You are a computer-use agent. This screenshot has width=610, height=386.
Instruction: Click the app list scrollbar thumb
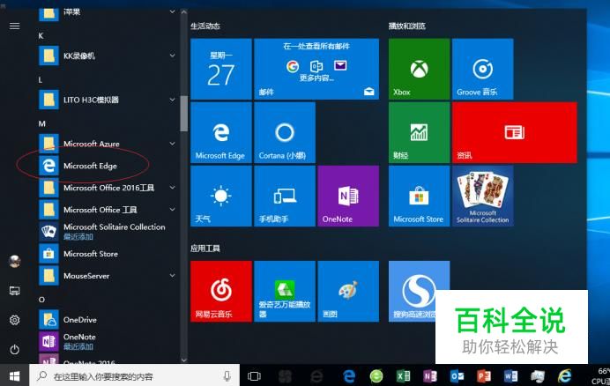(x=184, y=113)
